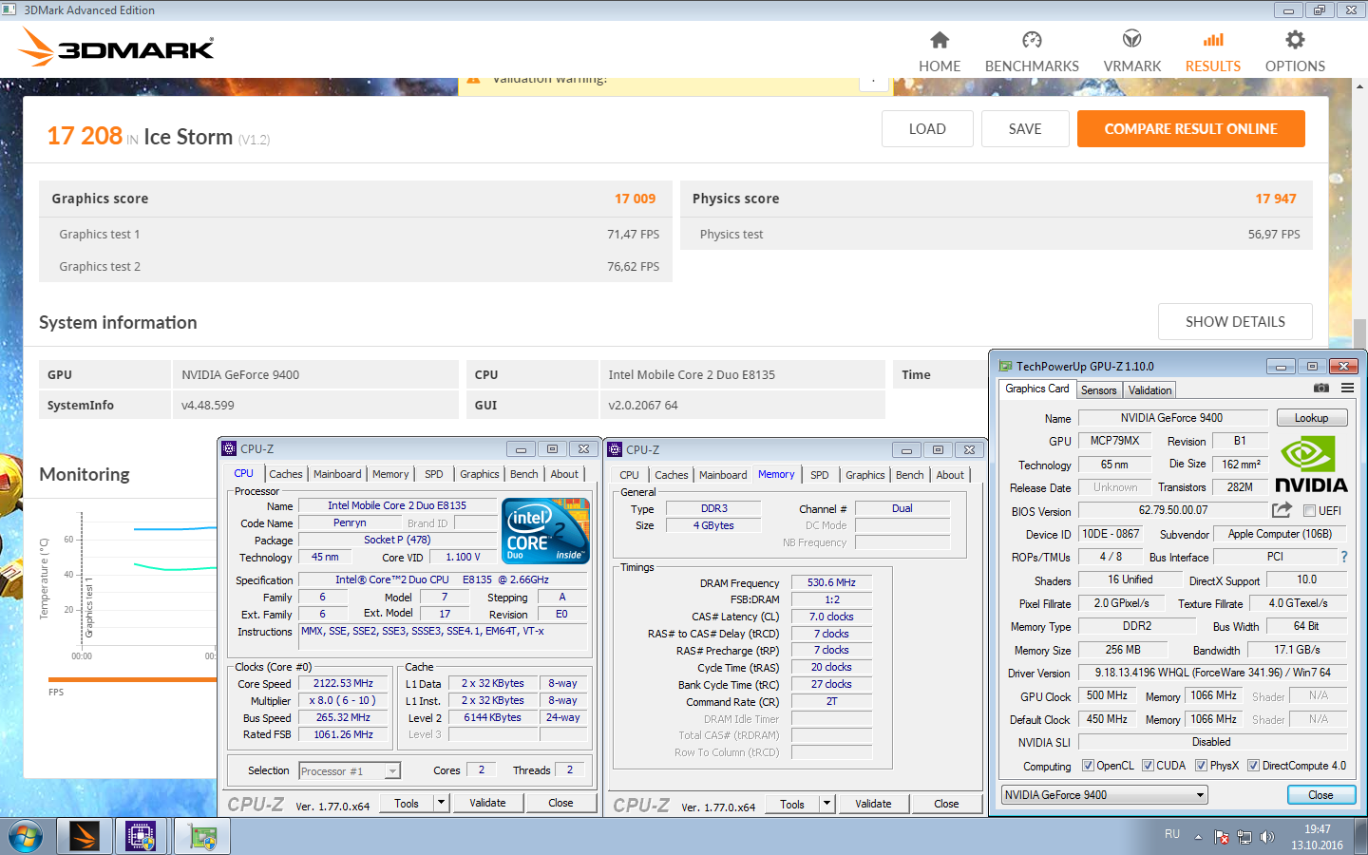Click Close button in left CPU-Z
This screenshot has height=855, width=1368.
point(560,803)
